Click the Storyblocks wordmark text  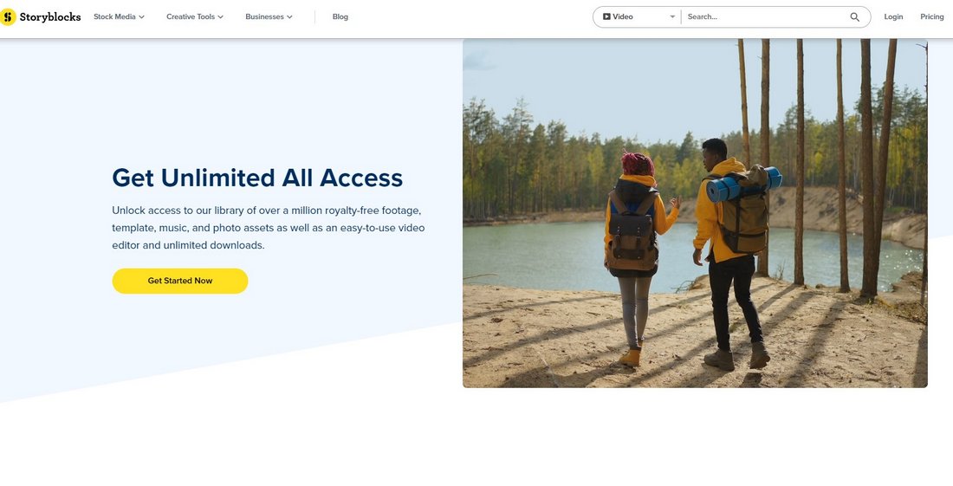pyautogui.click(x=50, y=17)
